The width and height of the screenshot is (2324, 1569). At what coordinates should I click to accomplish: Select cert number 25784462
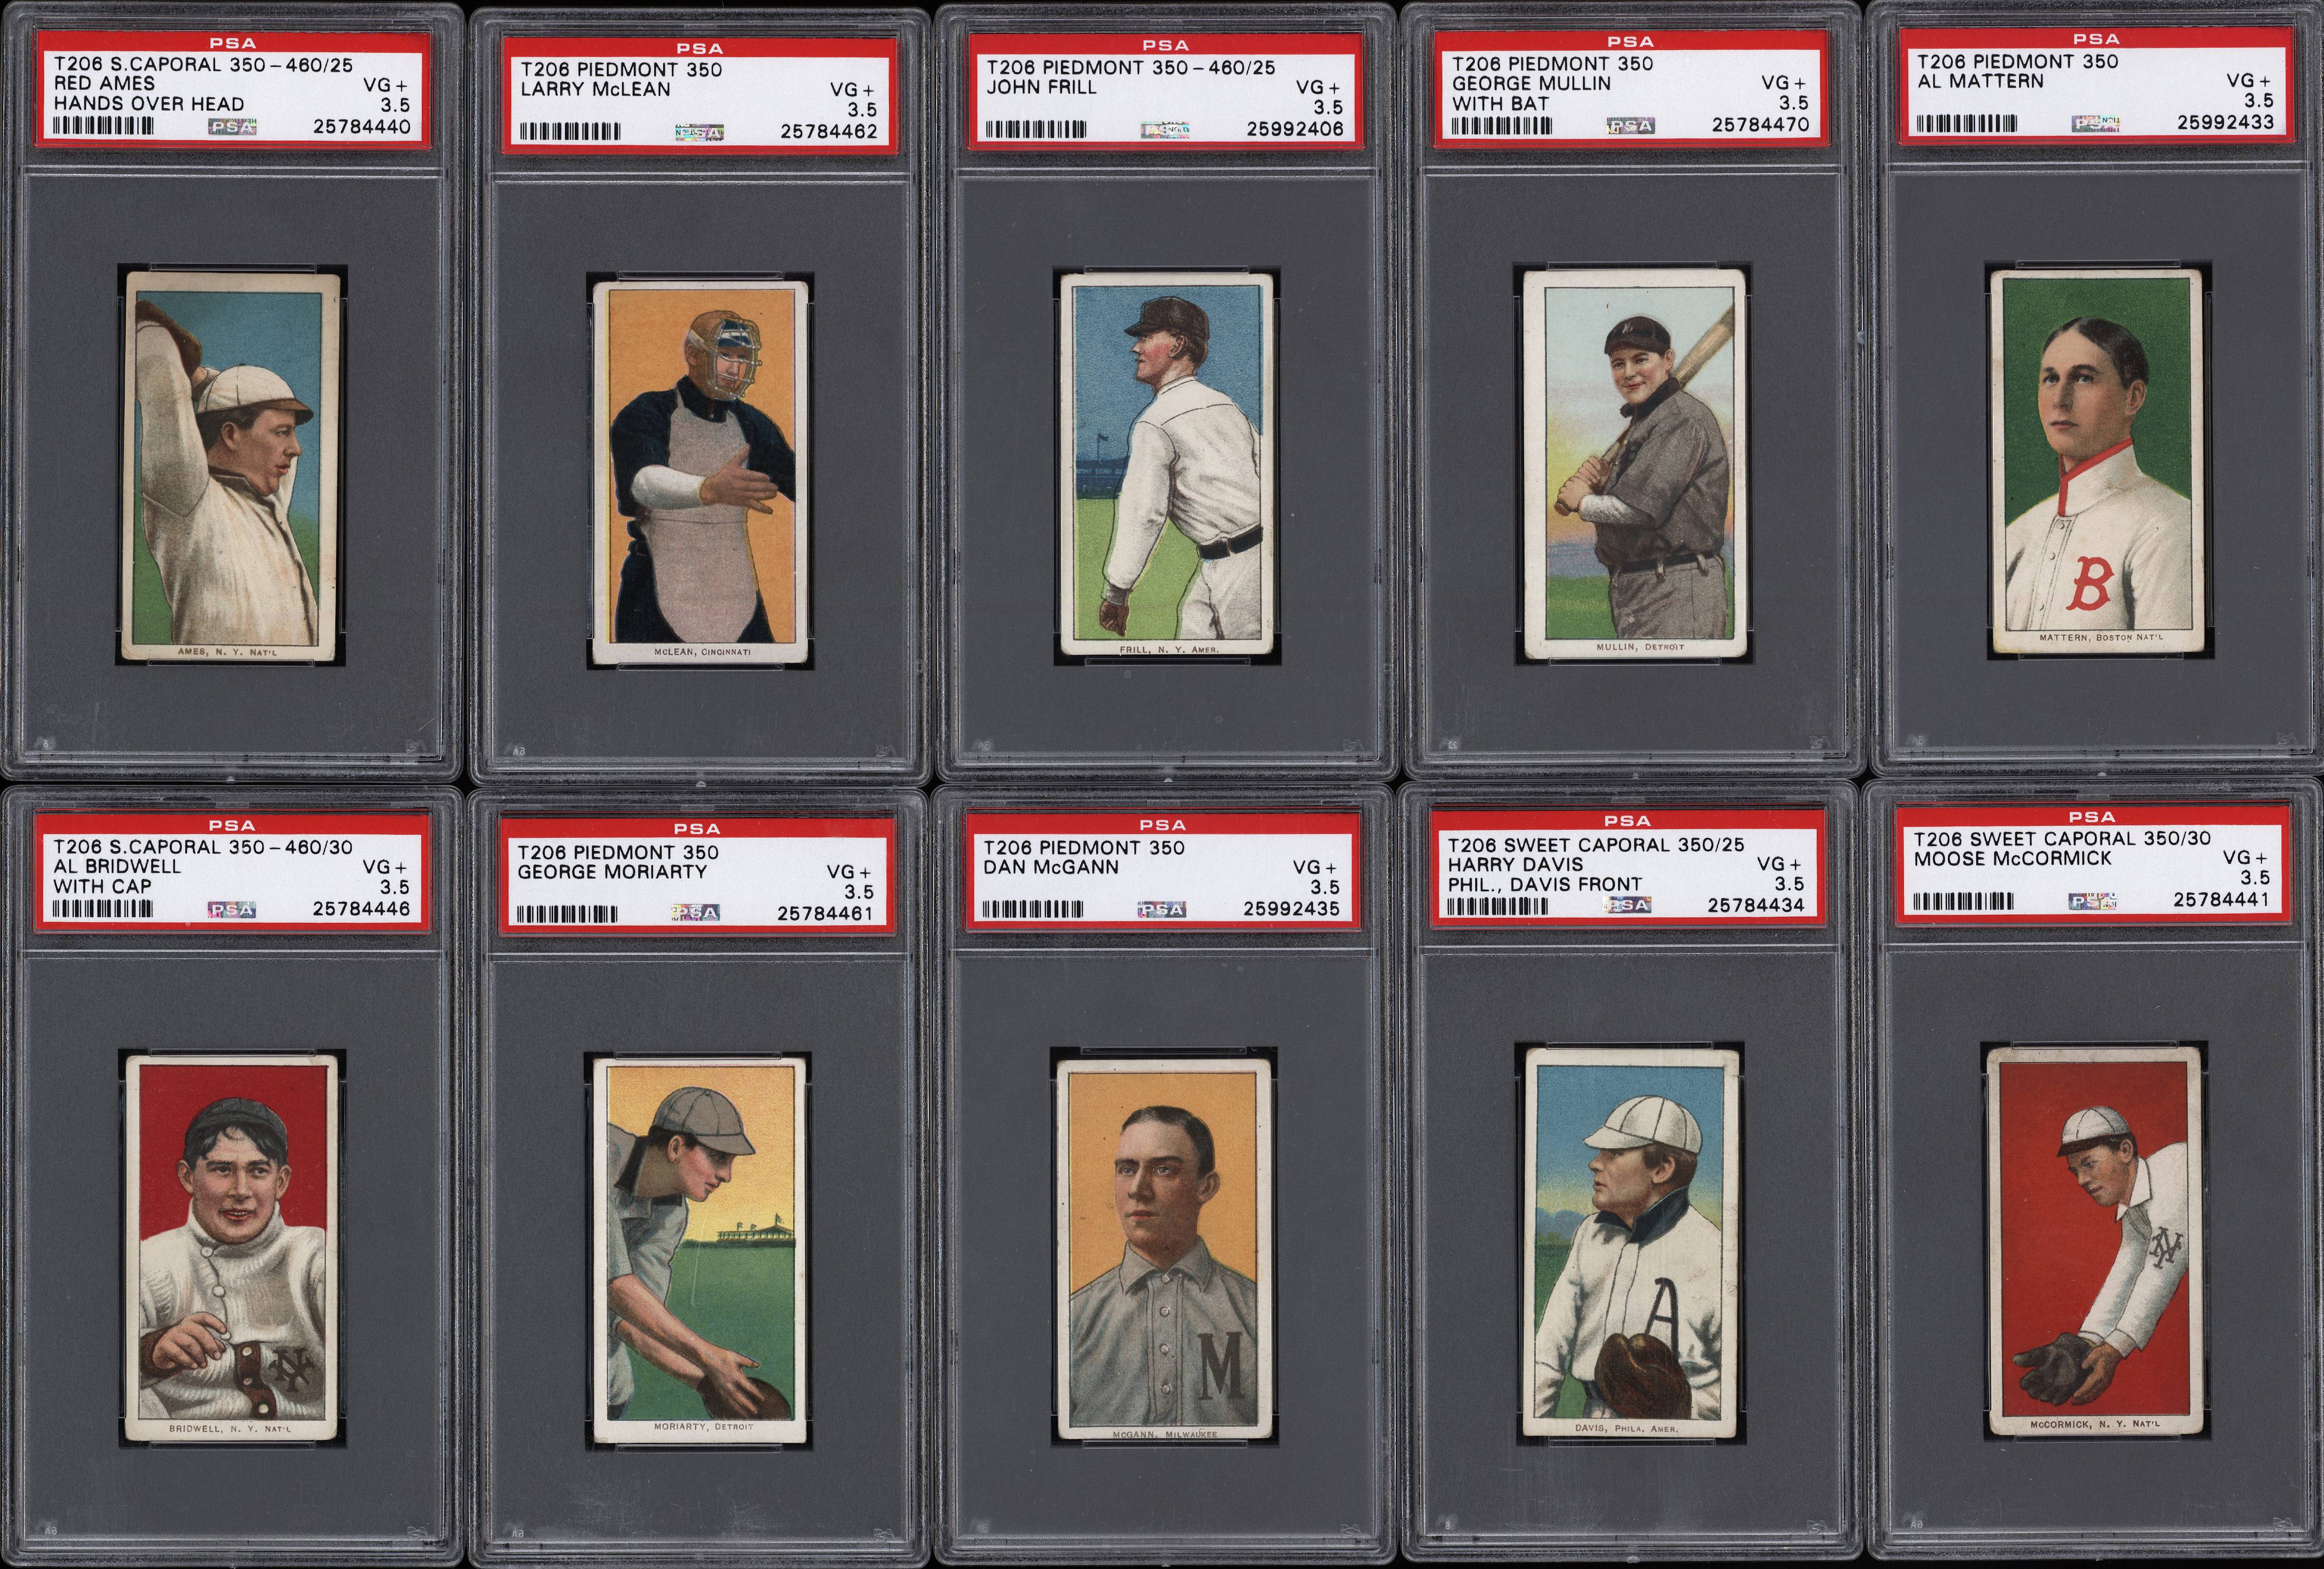click(x=829, y=131)
